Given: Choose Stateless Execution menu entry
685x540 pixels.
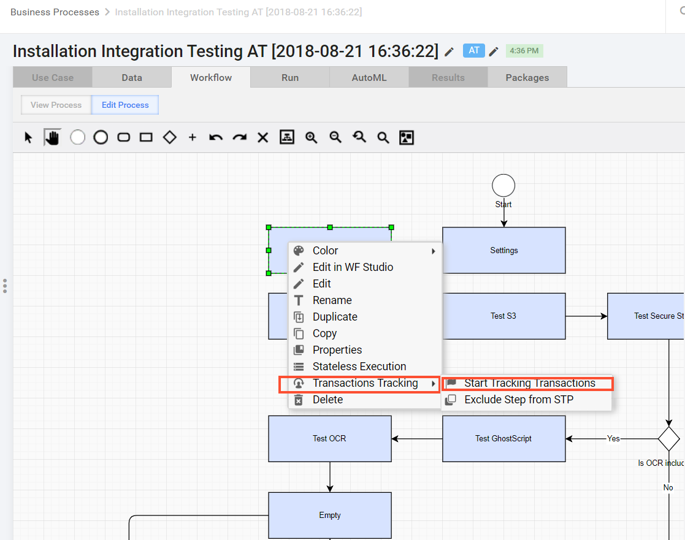Looking at the screenshot, I should click(365, 367).
